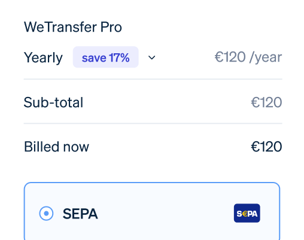The image size is (304, 240).
Task: Click the Billed now €120 amount
Action: click(266, 147)
